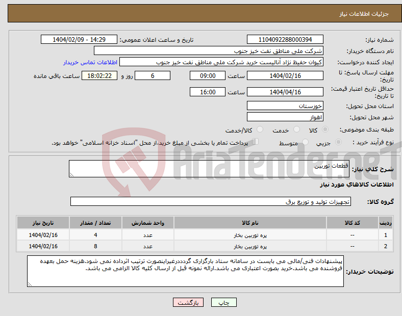Click the goods group field تجهیزات تولید و توزیع برق

(211, 201)
